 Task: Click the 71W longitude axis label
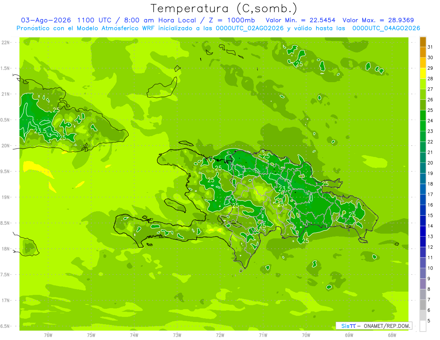pyautogui.click(x=263, y=335)
